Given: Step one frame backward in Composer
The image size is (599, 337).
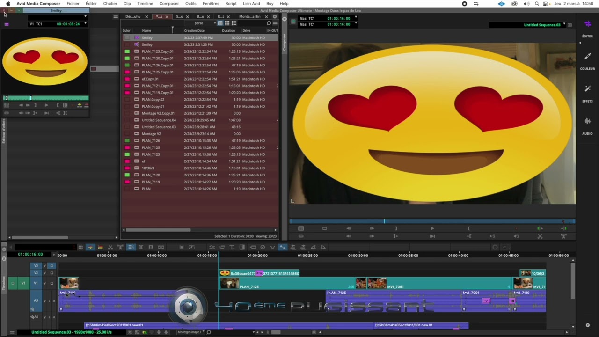Looking at the screenshot, I should (x=348, y=228).
